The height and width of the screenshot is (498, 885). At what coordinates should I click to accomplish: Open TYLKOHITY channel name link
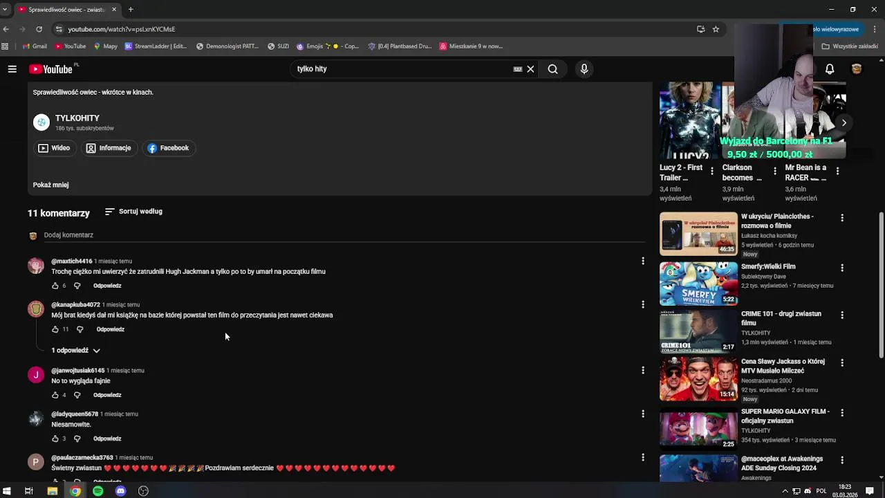pyautogui.click(x=77, y=118)
